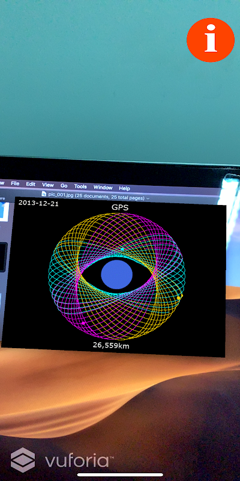
Task: Click the pic_001.jpg window title text
Action: click(x=96, y=196)
